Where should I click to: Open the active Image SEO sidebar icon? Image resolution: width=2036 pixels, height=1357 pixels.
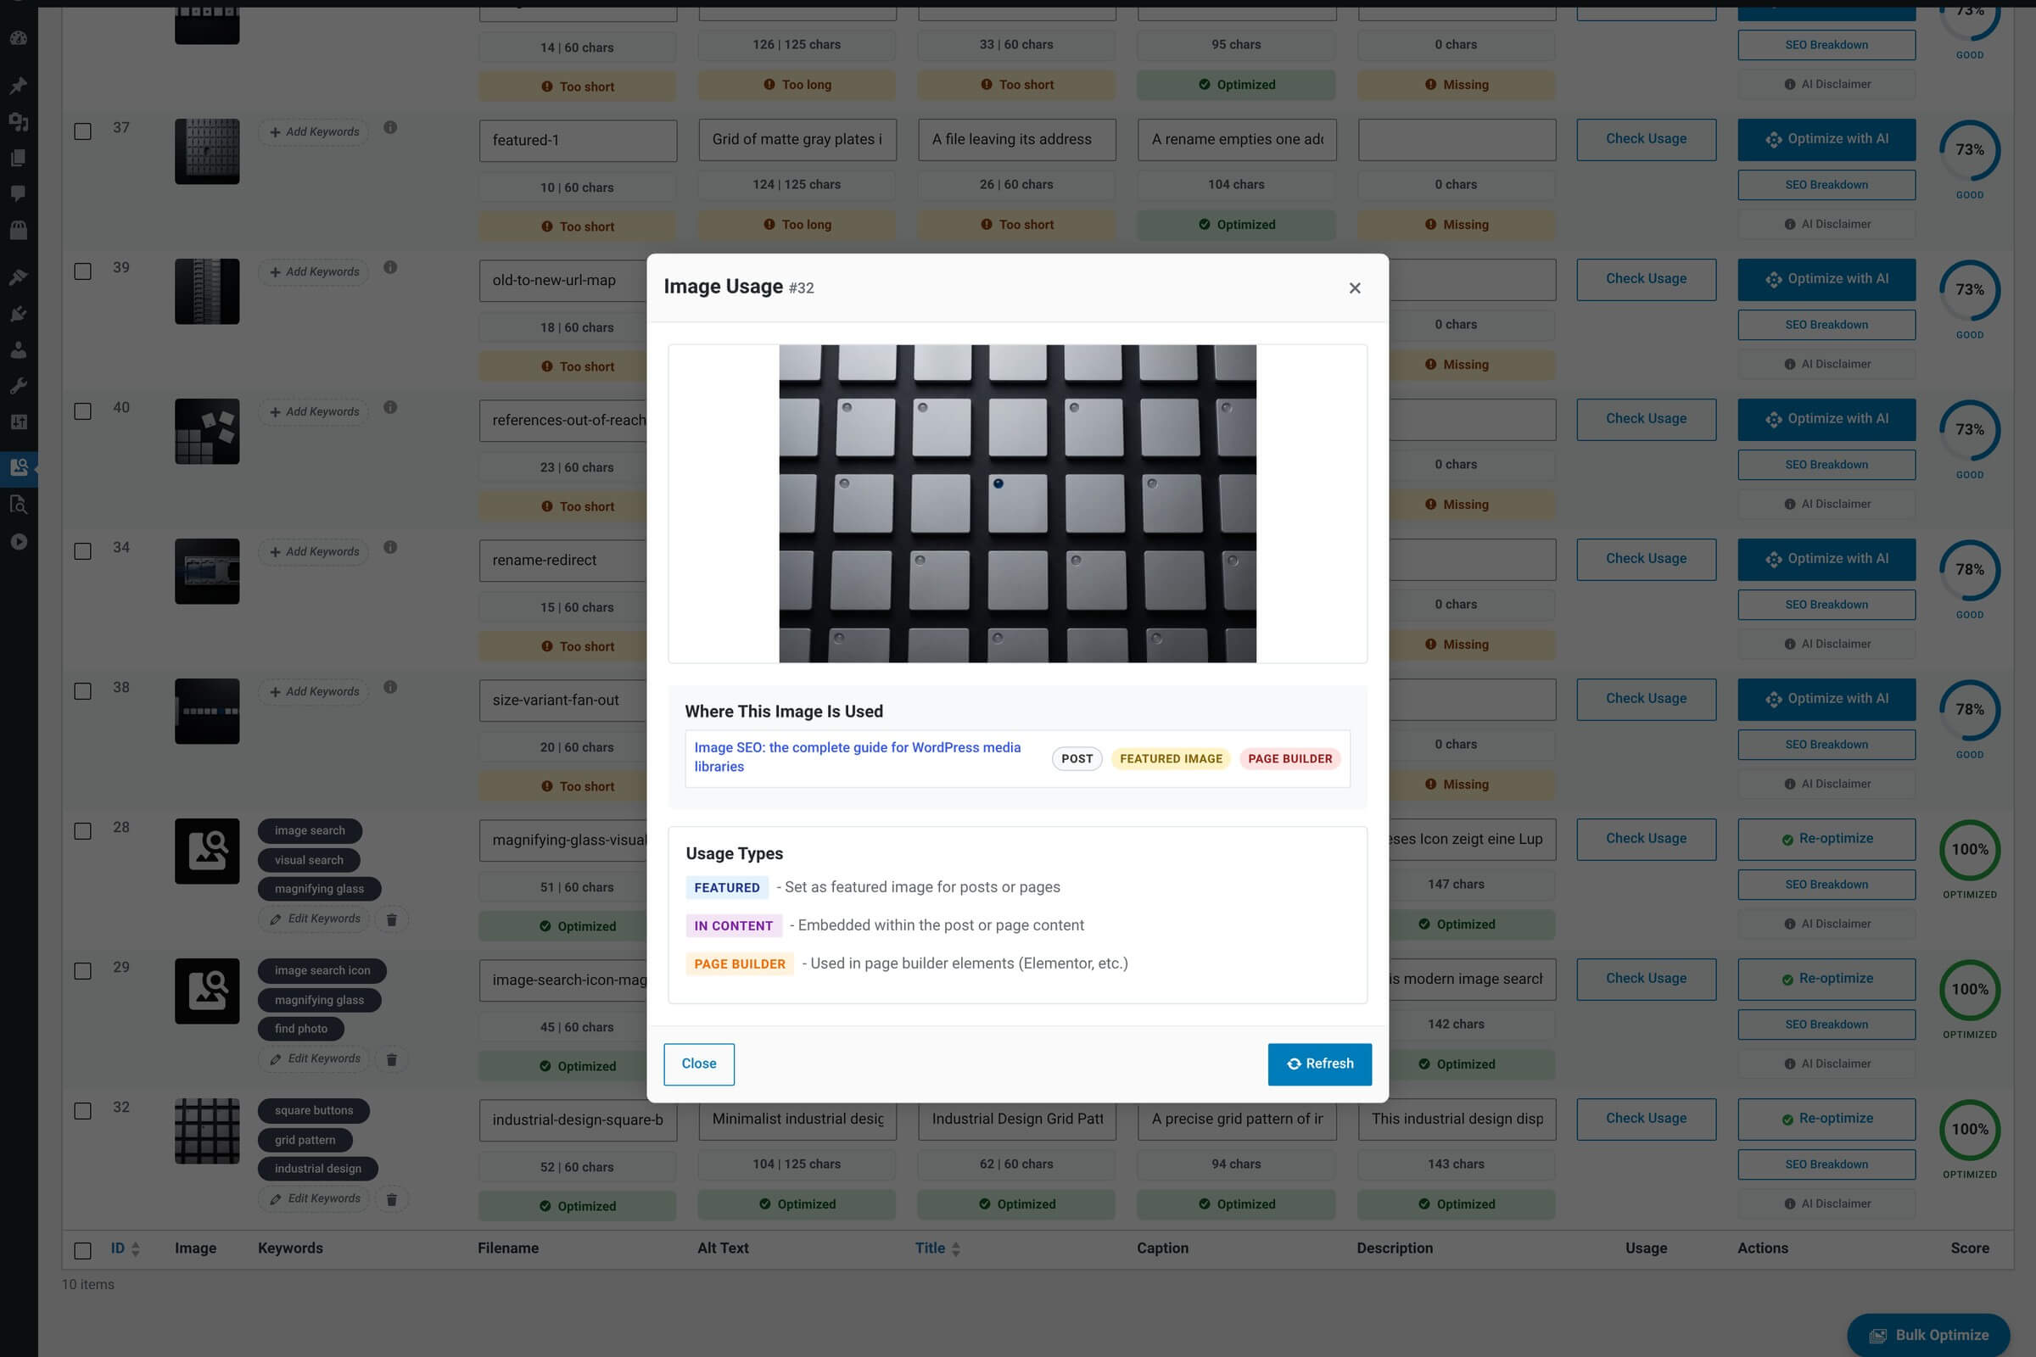[18, 468]
